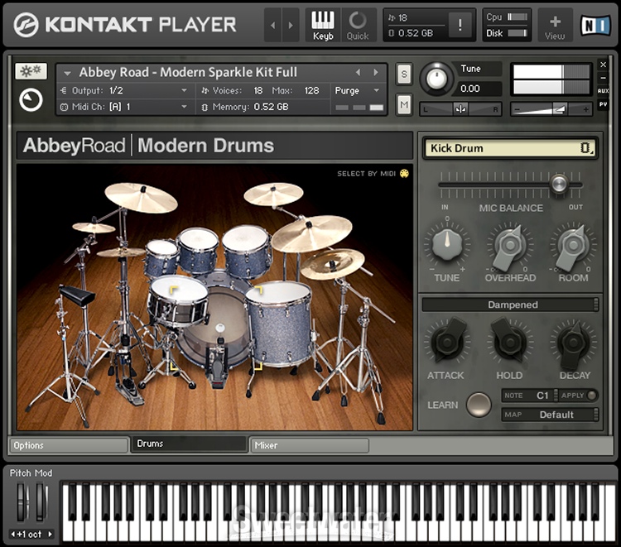Image resolution: width=621 pixels, height=547 pixels.
Task: Toggle the AUX sends button
Action: pos(603,91)
